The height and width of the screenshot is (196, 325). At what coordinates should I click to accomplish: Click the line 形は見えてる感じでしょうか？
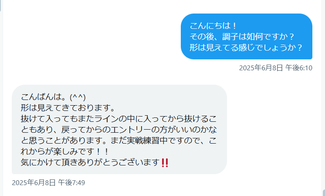(x=246, y=48)
